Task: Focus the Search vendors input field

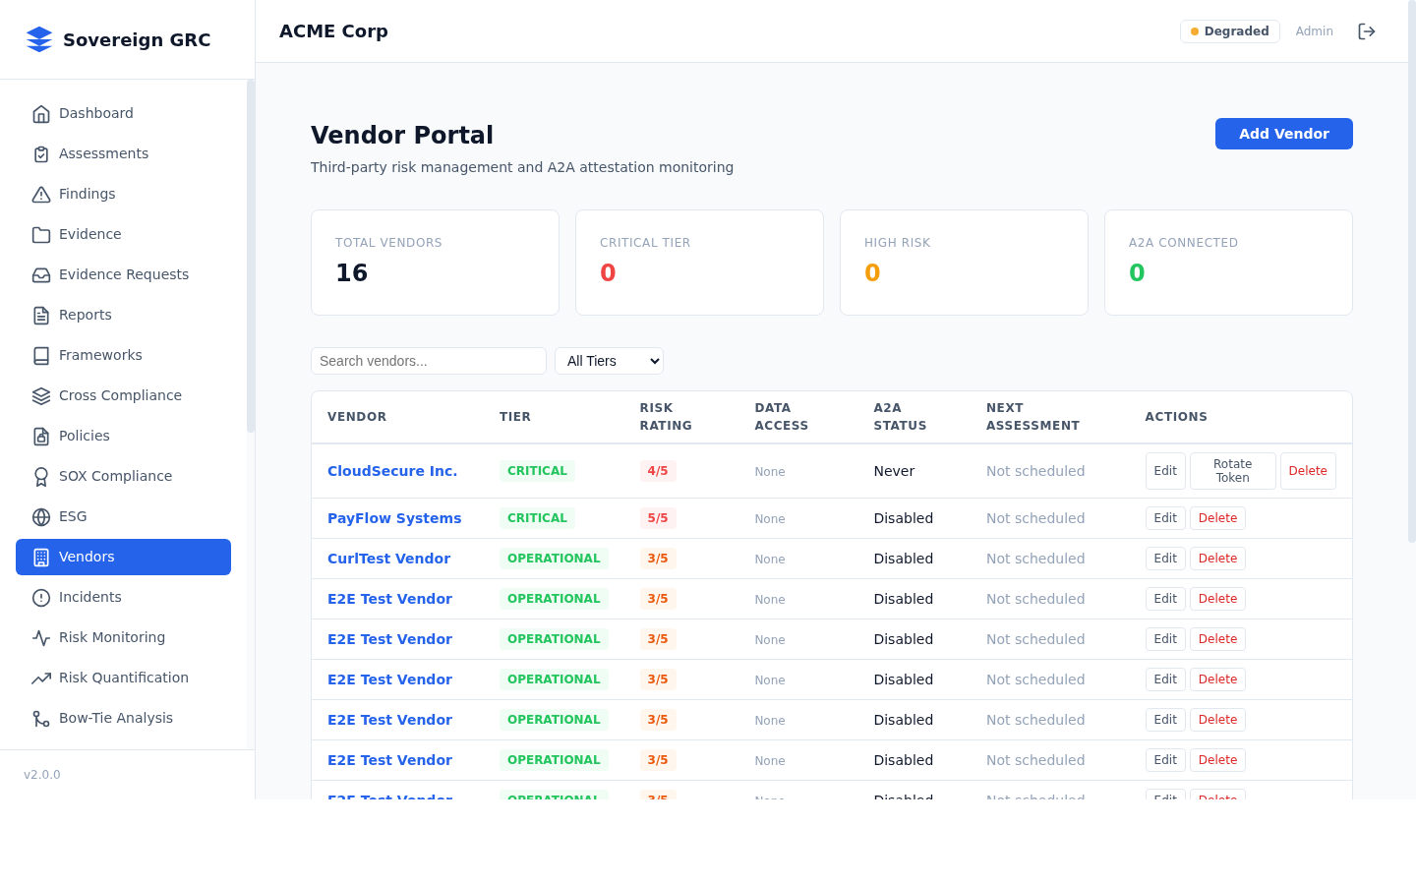Action: pos(428,361)
